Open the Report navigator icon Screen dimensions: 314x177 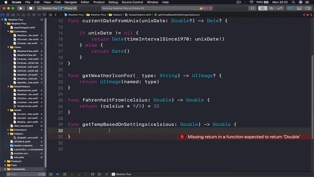pos(44,15)
